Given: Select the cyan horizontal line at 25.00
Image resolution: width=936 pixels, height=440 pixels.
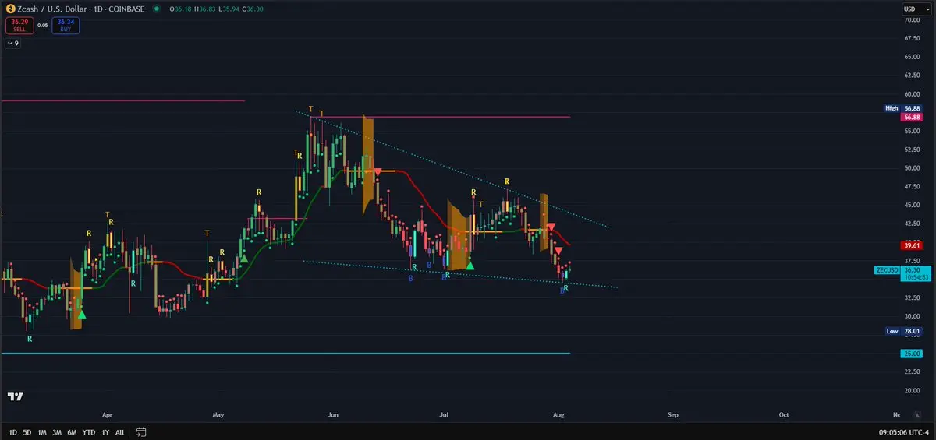Looking at the screenshot, I should pyautogui.click(x=285, y=353).
